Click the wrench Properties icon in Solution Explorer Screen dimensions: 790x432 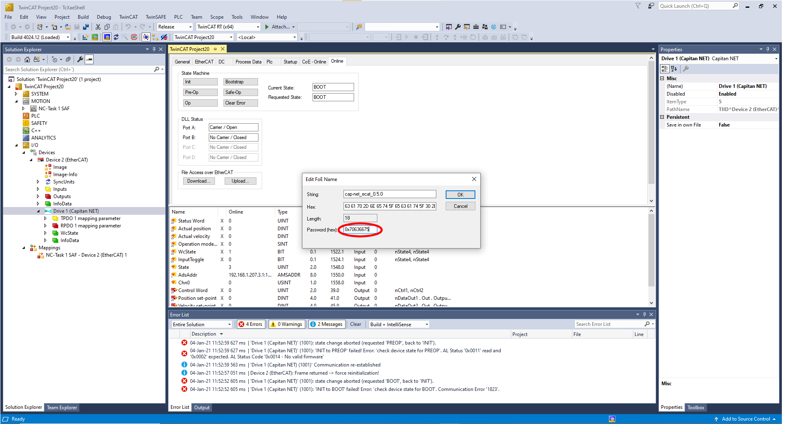coord(80,60)
